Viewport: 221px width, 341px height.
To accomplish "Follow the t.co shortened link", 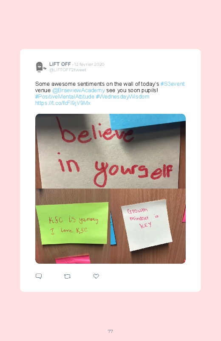I will coord(63,103).
